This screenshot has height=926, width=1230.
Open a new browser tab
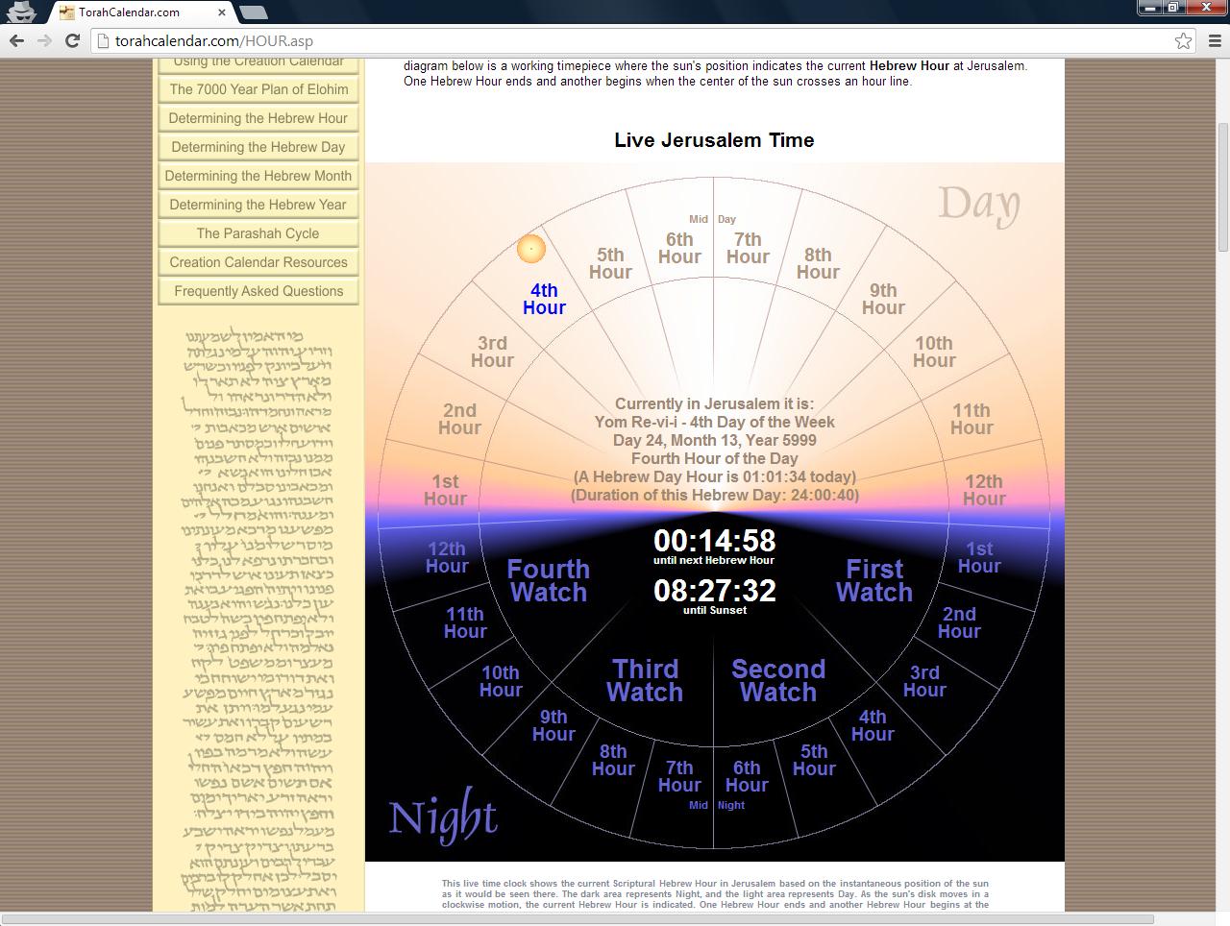point(253,12)
